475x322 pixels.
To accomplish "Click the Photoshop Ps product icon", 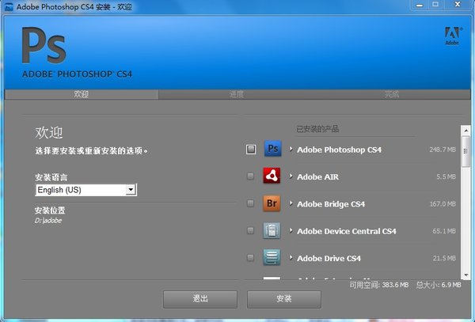I will (272, 149).
